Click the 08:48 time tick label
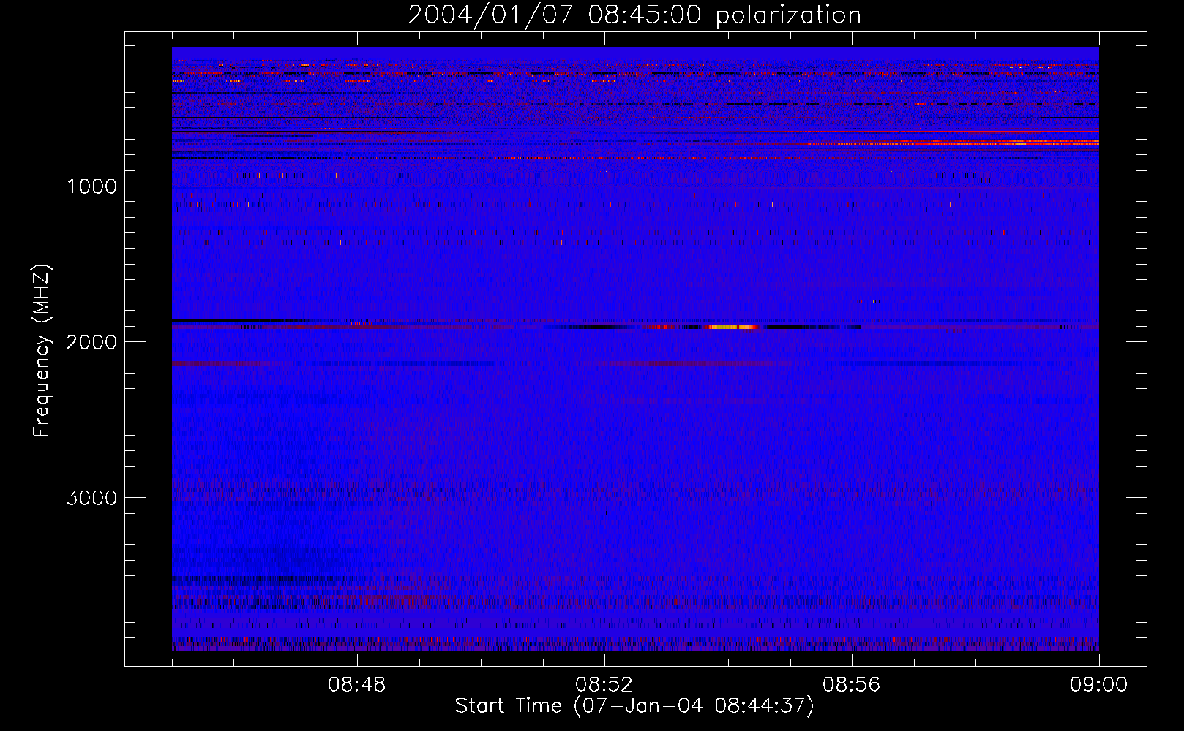 (357, 685)
